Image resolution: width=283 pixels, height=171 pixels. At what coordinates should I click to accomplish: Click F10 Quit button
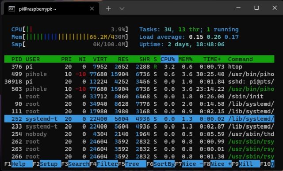(267, 164)
